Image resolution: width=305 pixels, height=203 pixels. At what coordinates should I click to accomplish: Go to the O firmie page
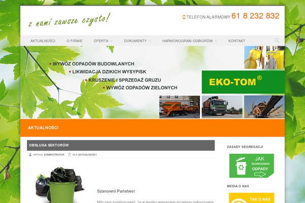click(x=75, y=41)
